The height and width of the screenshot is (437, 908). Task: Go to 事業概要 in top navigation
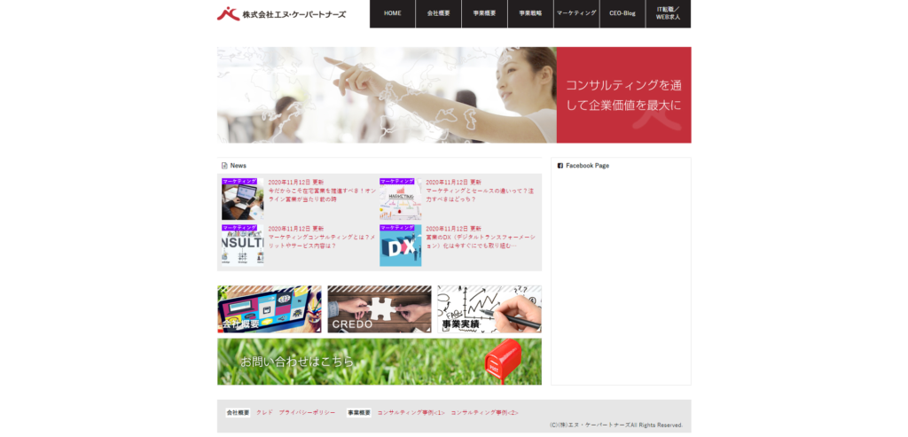point(484,14)
